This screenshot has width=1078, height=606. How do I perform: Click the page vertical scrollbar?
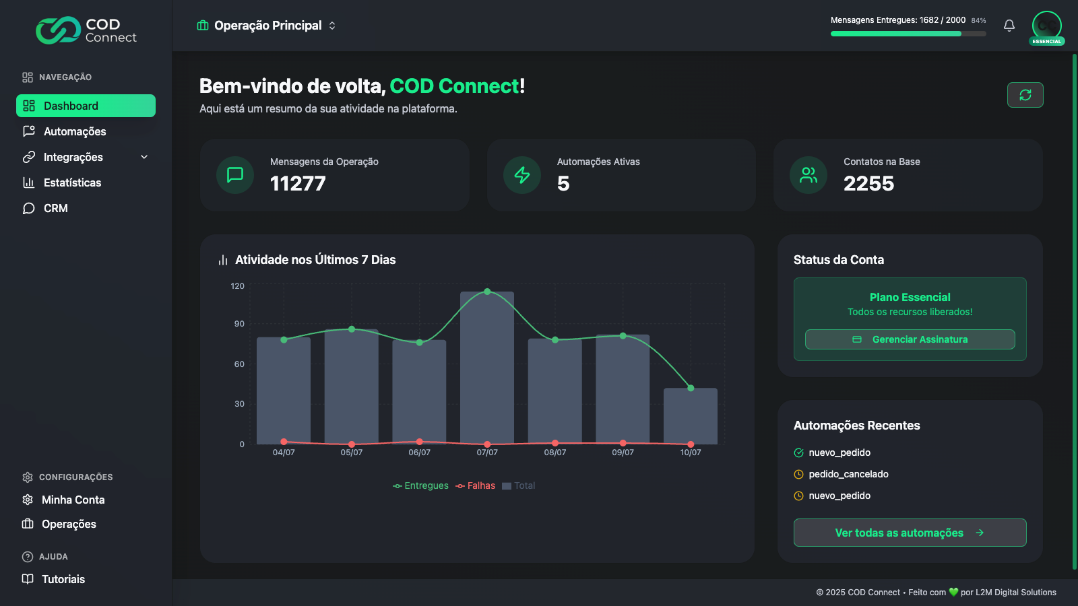(1075, 311)
